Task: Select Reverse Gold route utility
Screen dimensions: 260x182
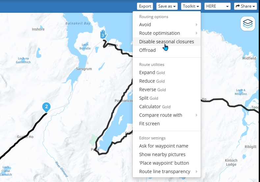Action: 152,90
